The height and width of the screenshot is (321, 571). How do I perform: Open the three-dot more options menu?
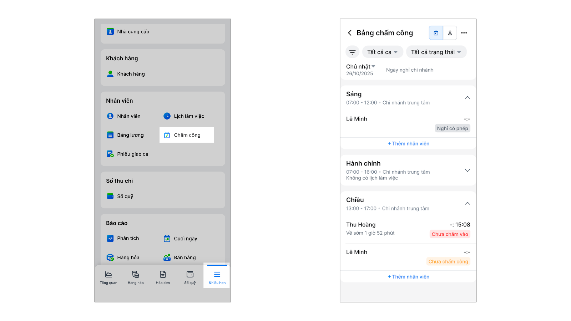pyautogui.click(x=464, y=33)
